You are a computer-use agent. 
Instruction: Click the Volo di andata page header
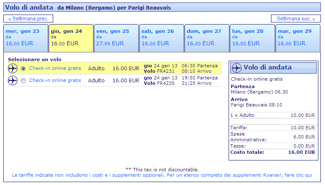coord(162,7)
